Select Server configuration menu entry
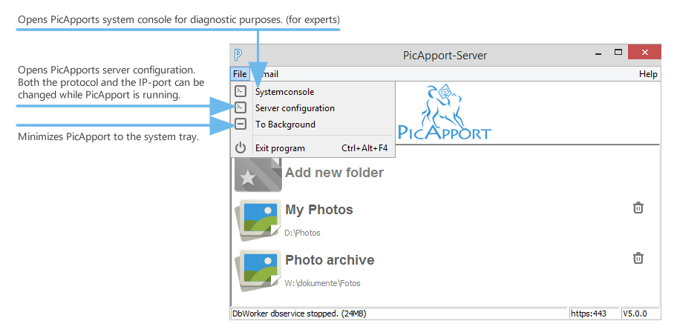The width and height of the screenshot is (674, 335). 295,108
